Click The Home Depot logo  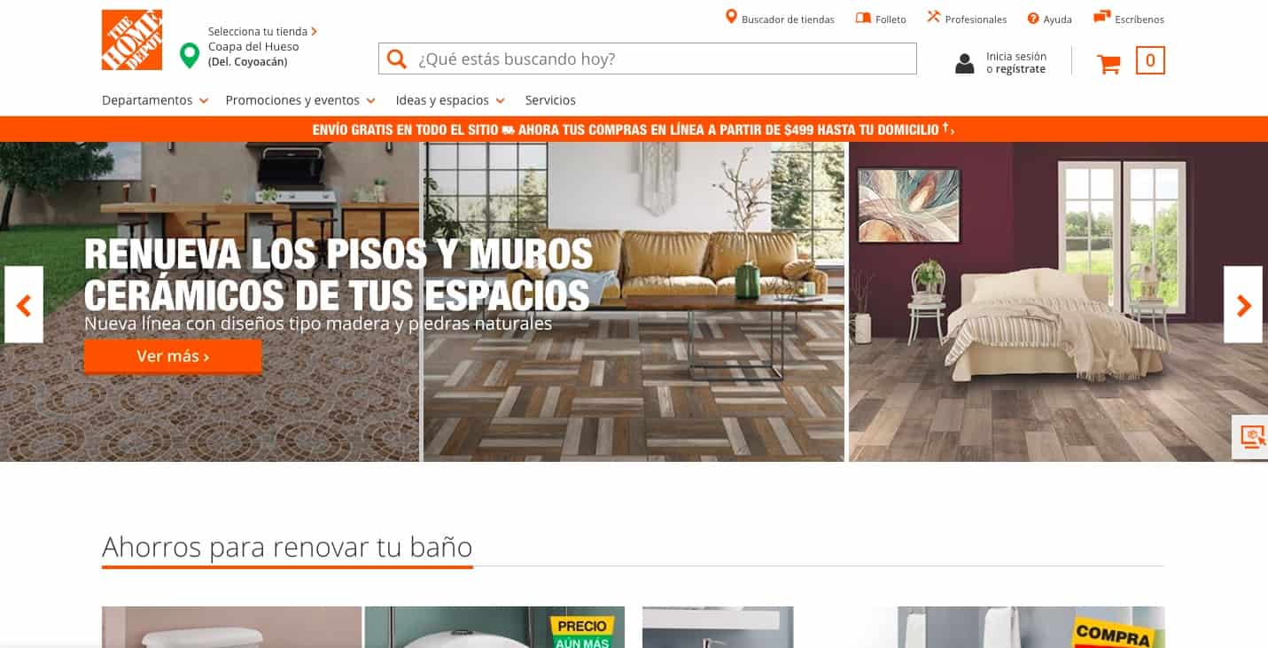(132, 40)
